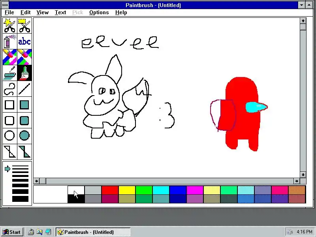Image resolution: width=316 pixels, height=237 pixels.
Task: Click the vertical scrollbar up arrow
Action: coord(303,21)
